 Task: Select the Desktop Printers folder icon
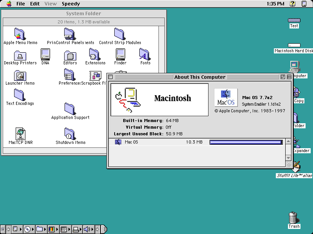20,55
